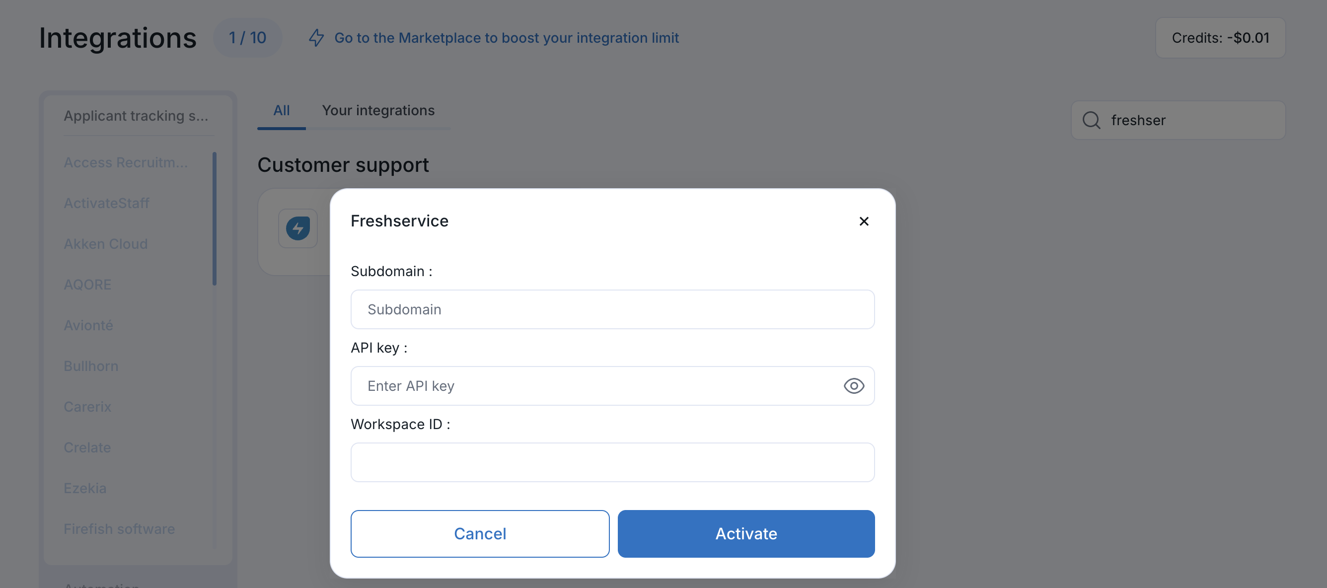Click the search box containing freshser

(x=1178, y=120)
